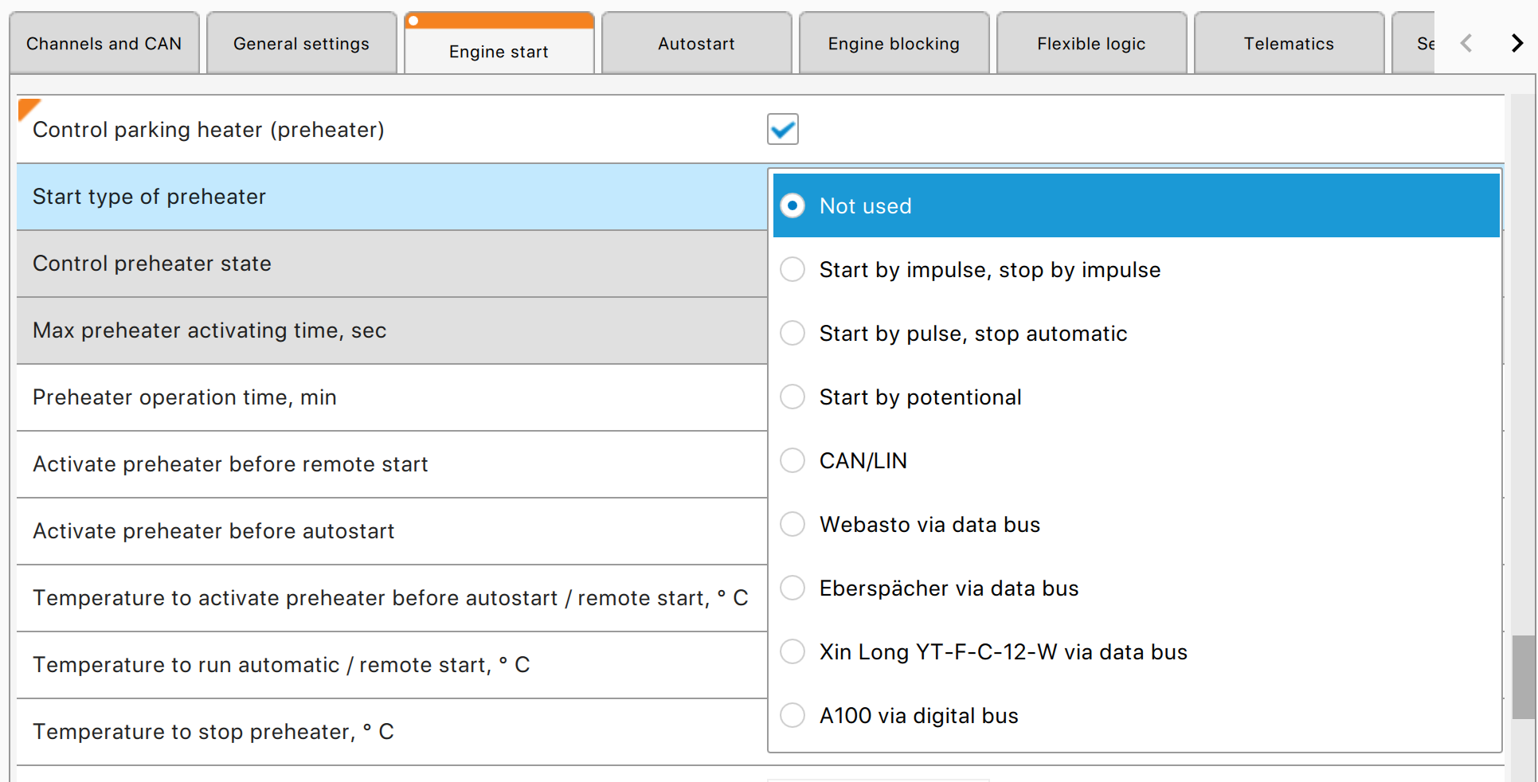Select the CAN/LIN start type
Viewport: 1538px width, 782px height.
click(x=1137, y=460)
